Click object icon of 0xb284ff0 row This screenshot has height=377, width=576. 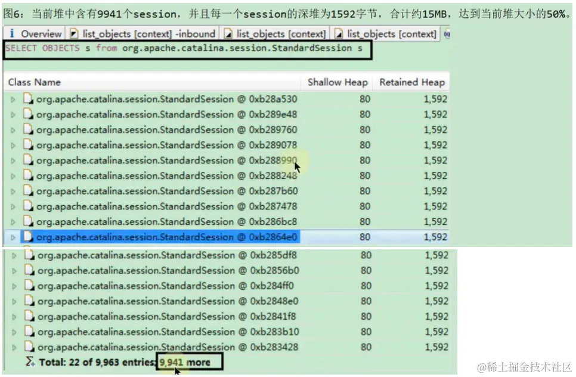tap(29, 286)
